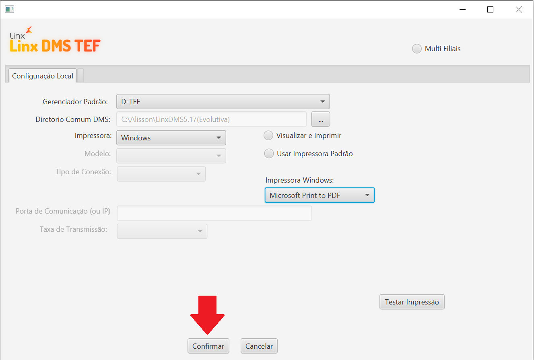Viewport: 534px width, 360px height.
Task: Click the Taxa de Transmissão: label
Action: pyautogui.click(x=74, y=229)
